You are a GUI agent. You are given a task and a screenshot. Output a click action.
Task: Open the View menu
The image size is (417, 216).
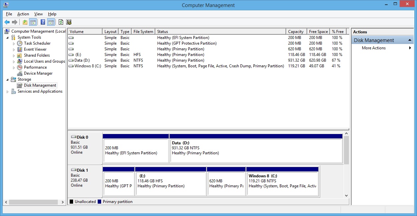click(38, 14)
